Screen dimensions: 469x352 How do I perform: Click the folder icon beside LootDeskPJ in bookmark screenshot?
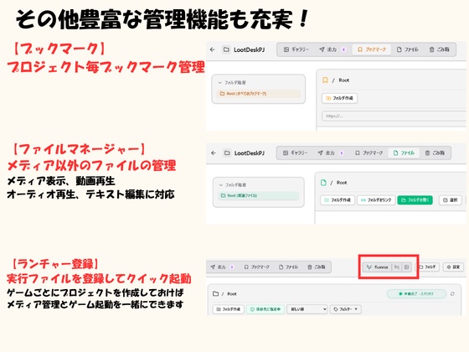click(226, 49)
